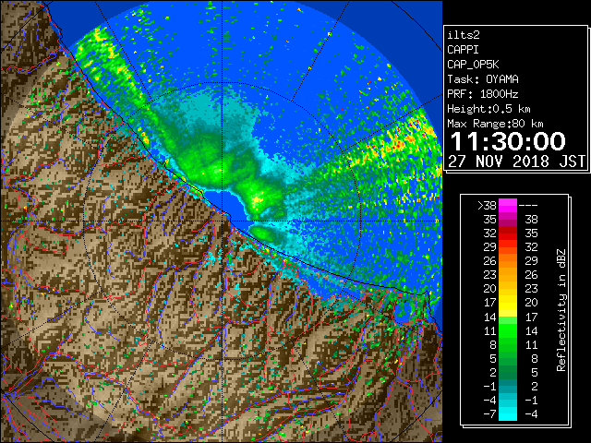Pick the bright green swatch in the 11 14 row

[508, 330]
